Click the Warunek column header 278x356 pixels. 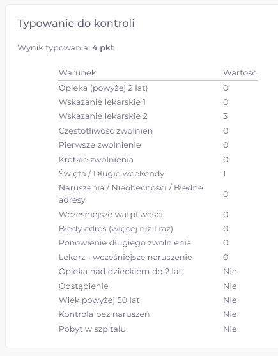tap(77, 73)
